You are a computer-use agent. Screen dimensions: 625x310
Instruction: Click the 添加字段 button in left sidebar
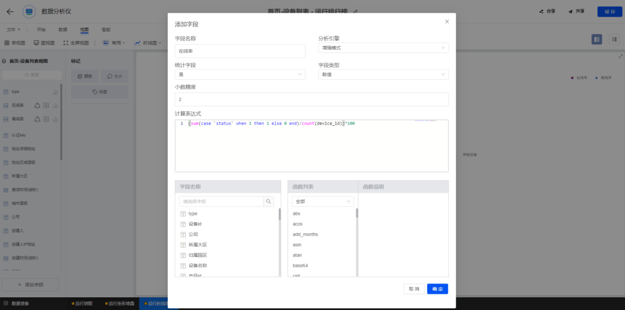[x=30, y=285]
